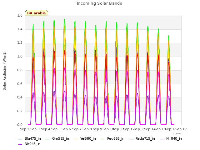The width and height of the screenshot is (200, 150).
Task: Click the Redg715_in legend label
Action: (x=145, y=138)
